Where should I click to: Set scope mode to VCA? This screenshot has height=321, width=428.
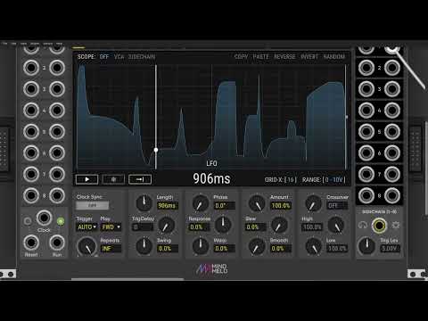click(119, 56)
